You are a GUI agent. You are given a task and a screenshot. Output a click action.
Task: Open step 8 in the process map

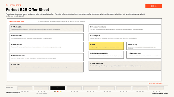point(140,88)
